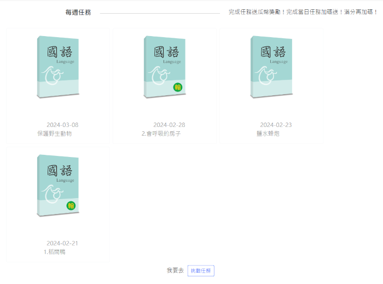The height and width of the screenshot is (284, 383).
Task: Select the 保護野生動物 task title
Action: 55,134
